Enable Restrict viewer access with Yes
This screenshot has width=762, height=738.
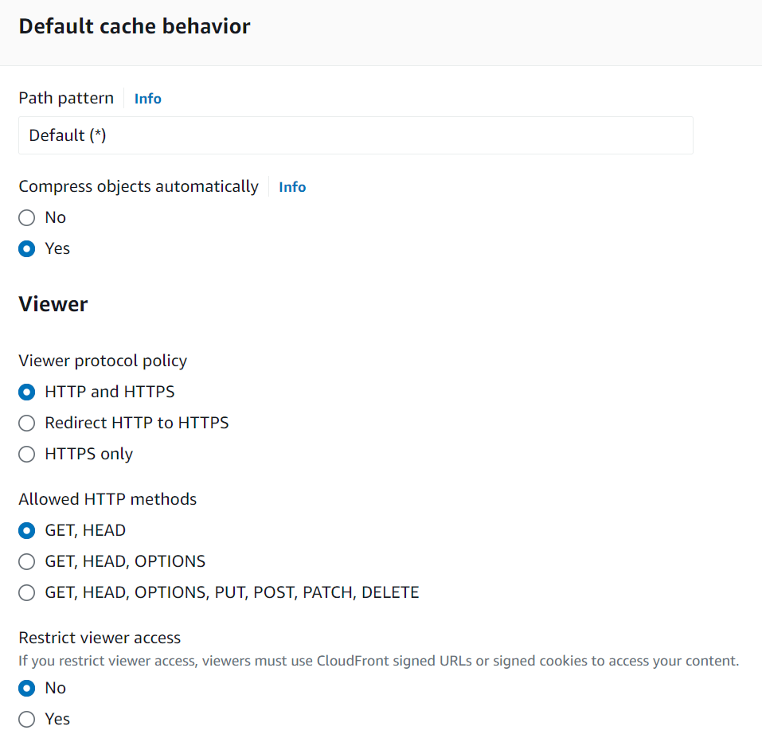[x=27, y=720]
